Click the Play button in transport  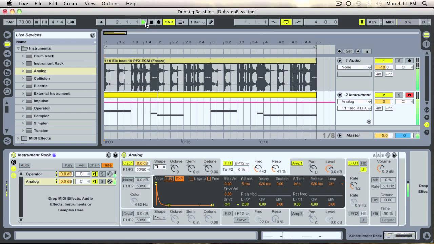click(x=144, y=22)
